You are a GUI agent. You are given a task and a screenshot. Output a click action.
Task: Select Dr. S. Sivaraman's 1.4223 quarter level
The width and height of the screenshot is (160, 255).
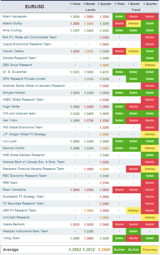[104, 72]
